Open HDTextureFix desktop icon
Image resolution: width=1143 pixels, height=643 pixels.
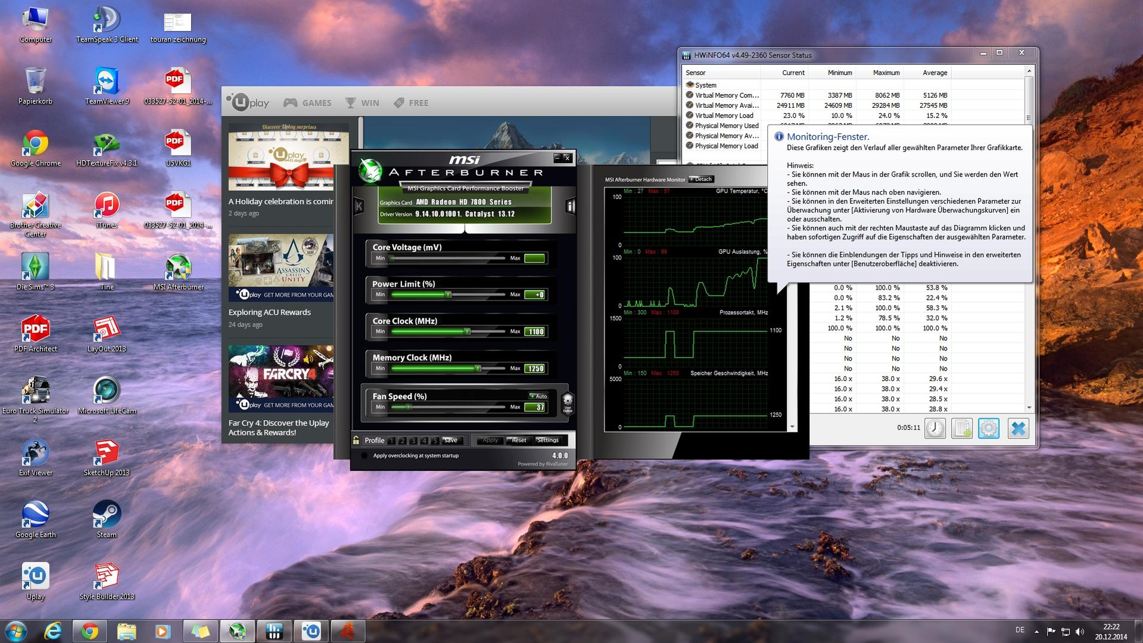[107, 148]
